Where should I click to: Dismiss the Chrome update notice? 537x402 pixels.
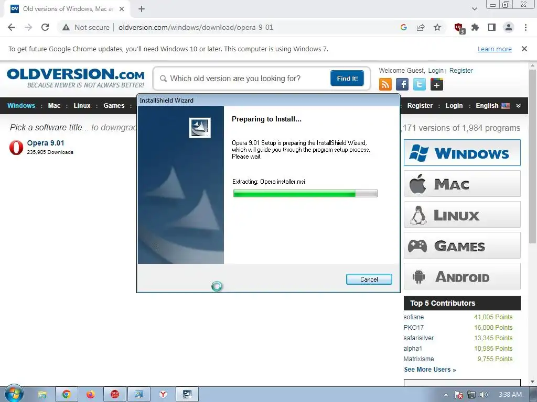[x=524, y=49]
